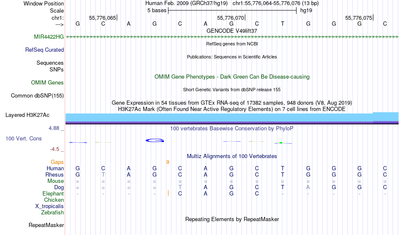Viewport: 399px width, 235px height.
Task: Click the hg19 label beside the scale bar
Action: 306,11
